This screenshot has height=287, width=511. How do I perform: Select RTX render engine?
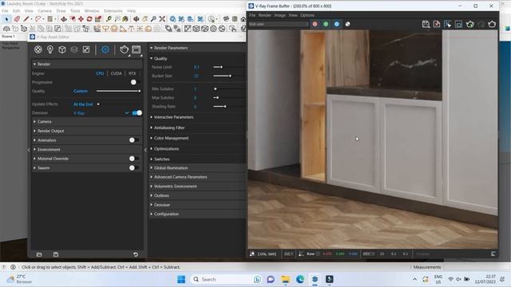pos(132,73)
